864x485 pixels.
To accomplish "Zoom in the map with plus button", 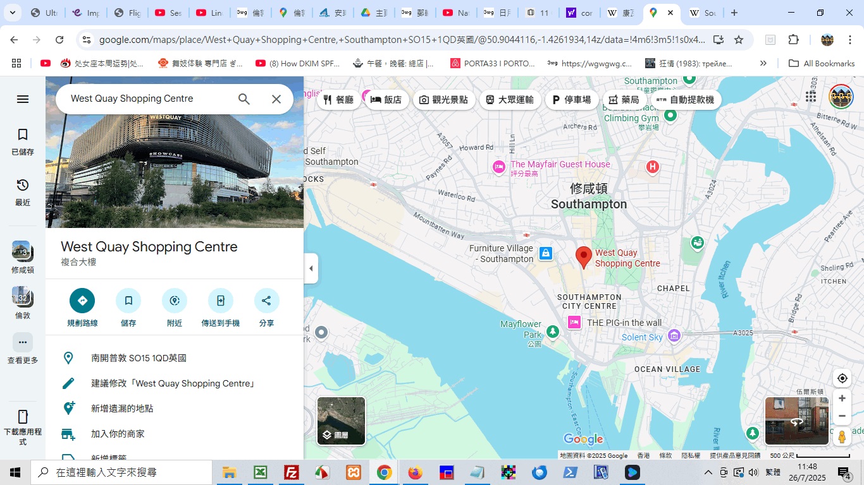I will coord(842,398).
